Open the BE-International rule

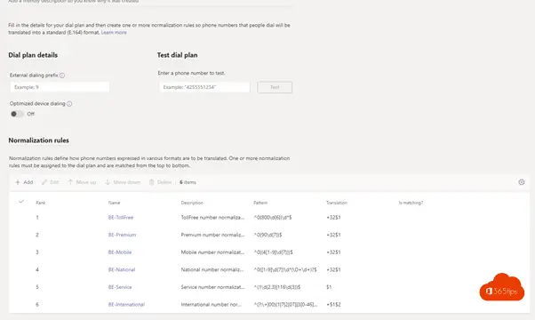point(126,304)
